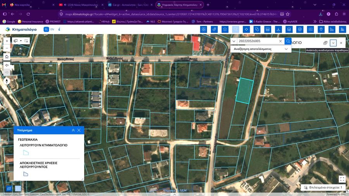Open the print widget icon
Image resolution: width=349 pixels, height=196 pixels.
click(300, 29)
